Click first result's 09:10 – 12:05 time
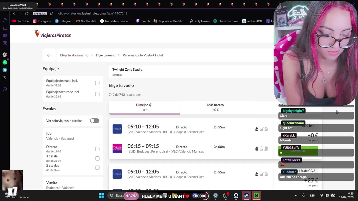Screen dimensions: 358x201 click(143, 126)
